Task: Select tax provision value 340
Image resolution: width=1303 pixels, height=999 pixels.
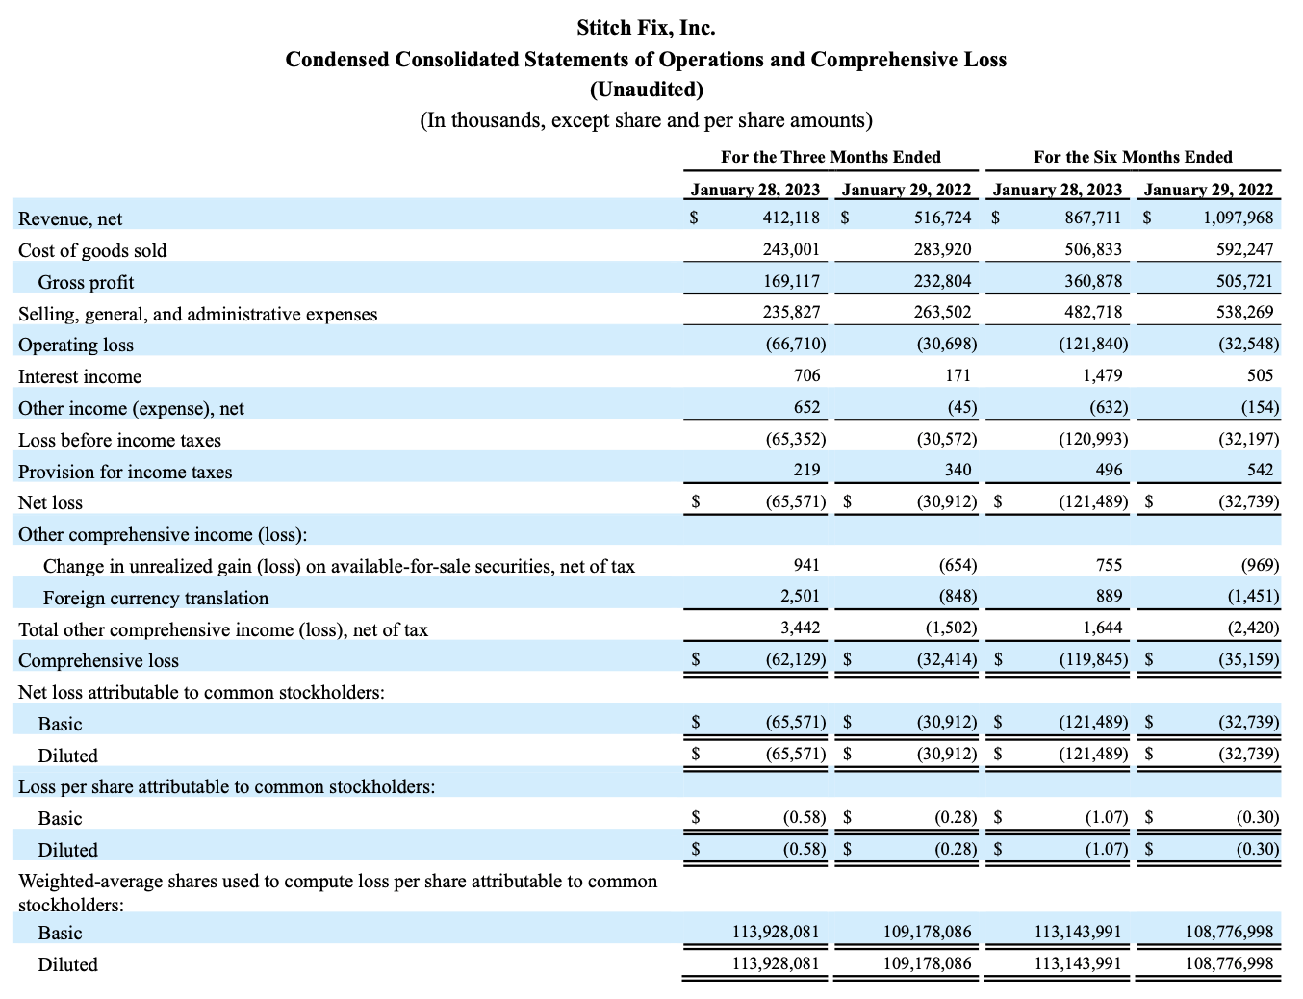Action: (958, 471)
